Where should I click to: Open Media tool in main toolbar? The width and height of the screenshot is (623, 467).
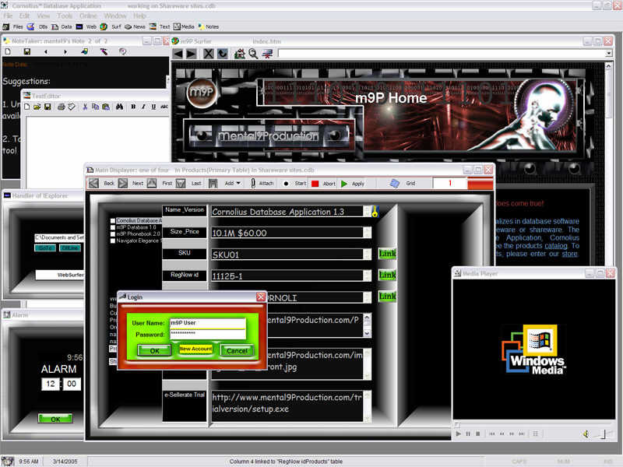coord(184,26)
